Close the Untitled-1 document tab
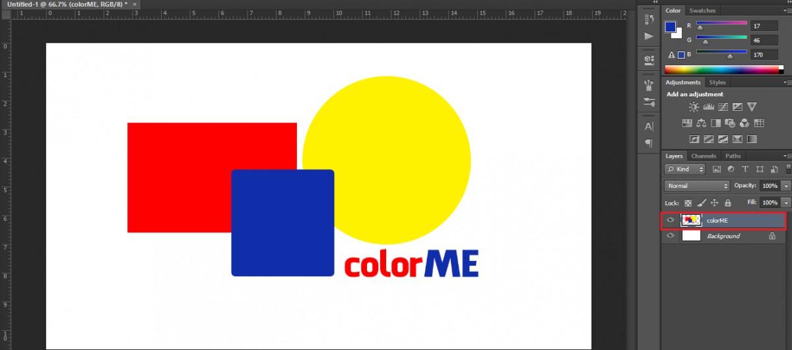This screenshot has width=792, height=350. 135,4
